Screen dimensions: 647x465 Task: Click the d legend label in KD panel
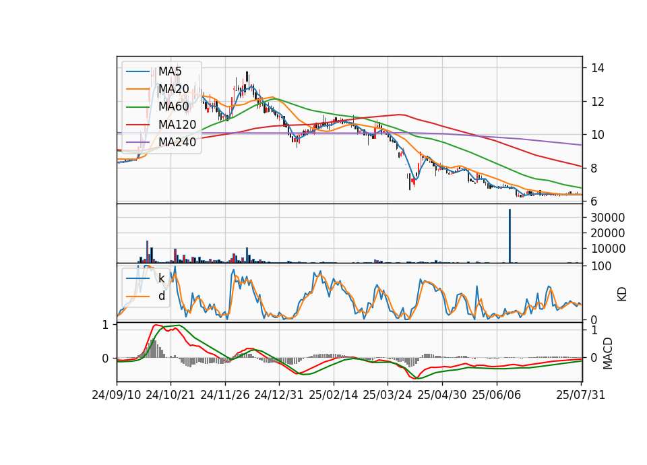[161, 296]
